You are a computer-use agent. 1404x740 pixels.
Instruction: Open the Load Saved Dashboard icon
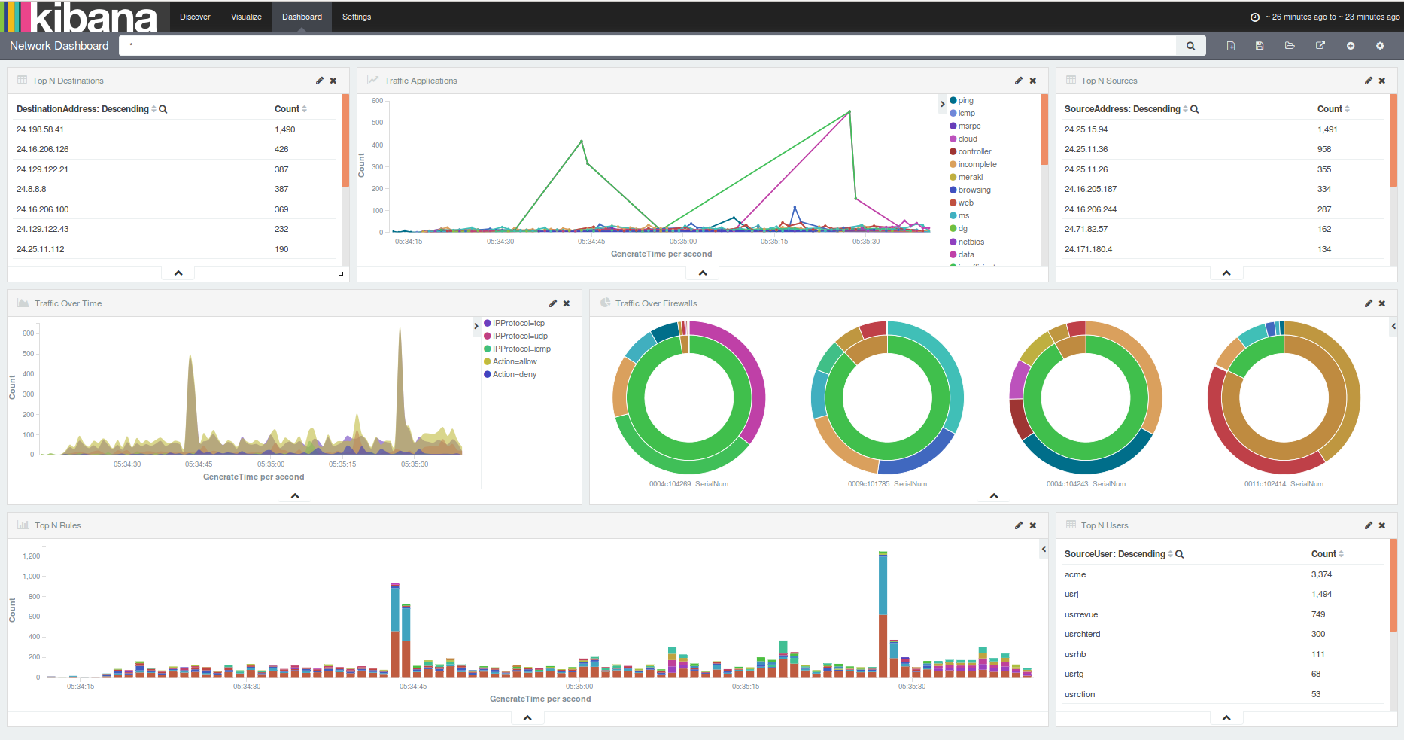pos(1290,45)
